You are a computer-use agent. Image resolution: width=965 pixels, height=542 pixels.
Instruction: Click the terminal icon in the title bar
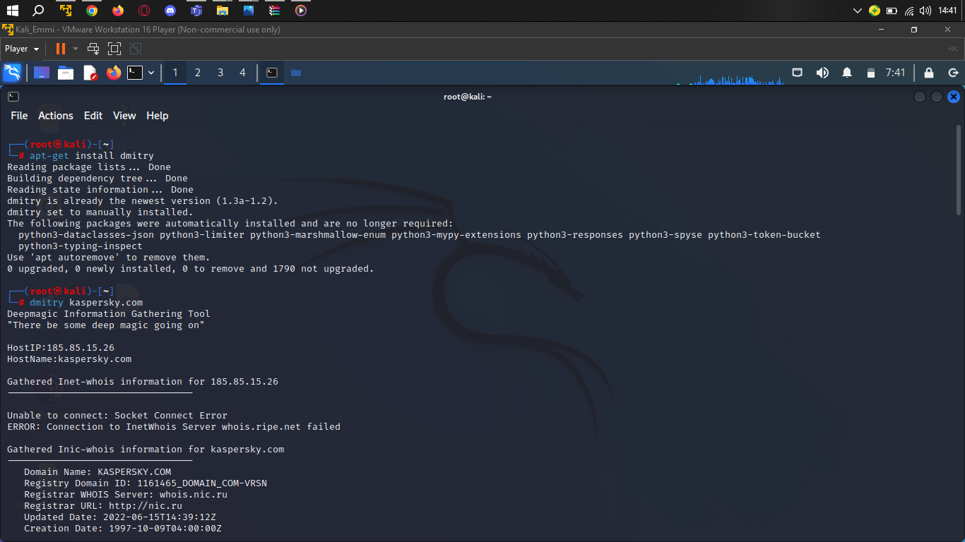click(13, 97)
